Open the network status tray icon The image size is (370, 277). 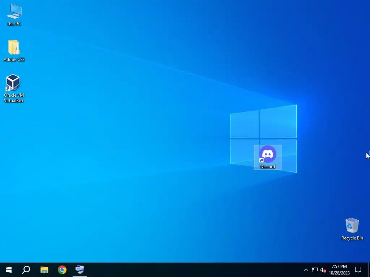[315, 270]
